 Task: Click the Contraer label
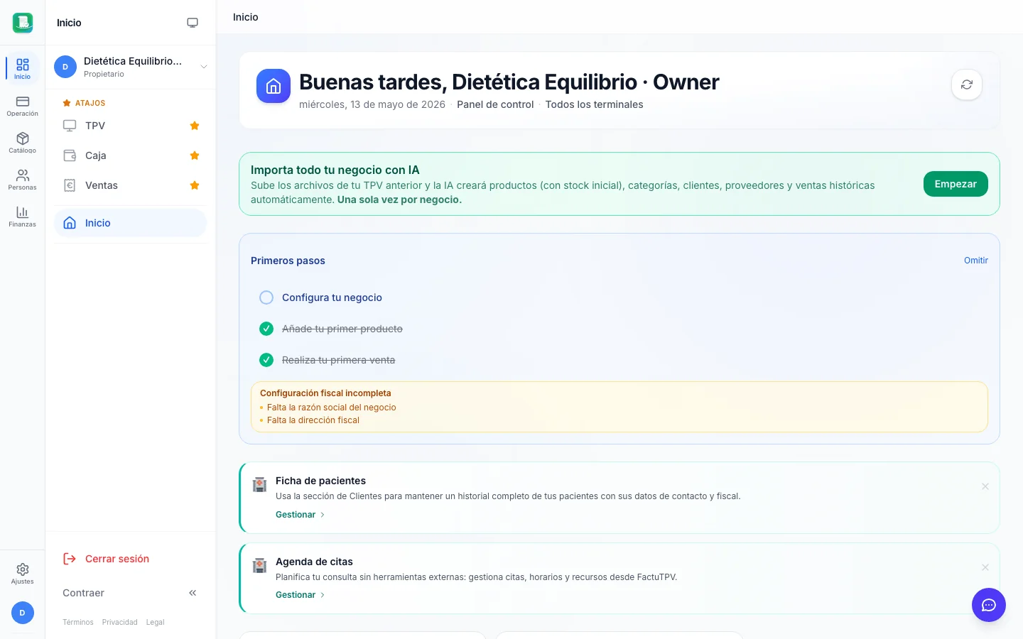pyautogui.click(x=83, y=593)
